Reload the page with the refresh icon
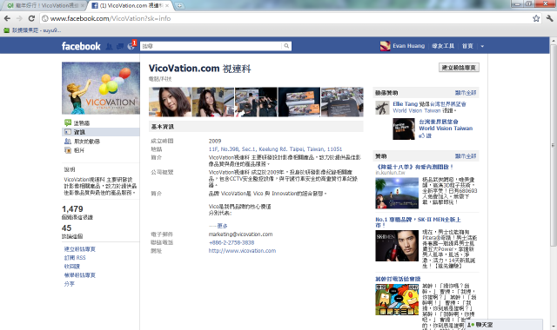This screenshot has width=557, height=330. (31, 18)
